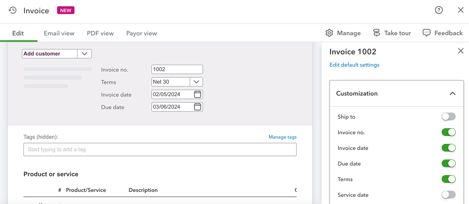The width and height of the screenshot is (469, 204).
Task: Open the Add customer dropdown arrow
Action: tap(84, 54)
